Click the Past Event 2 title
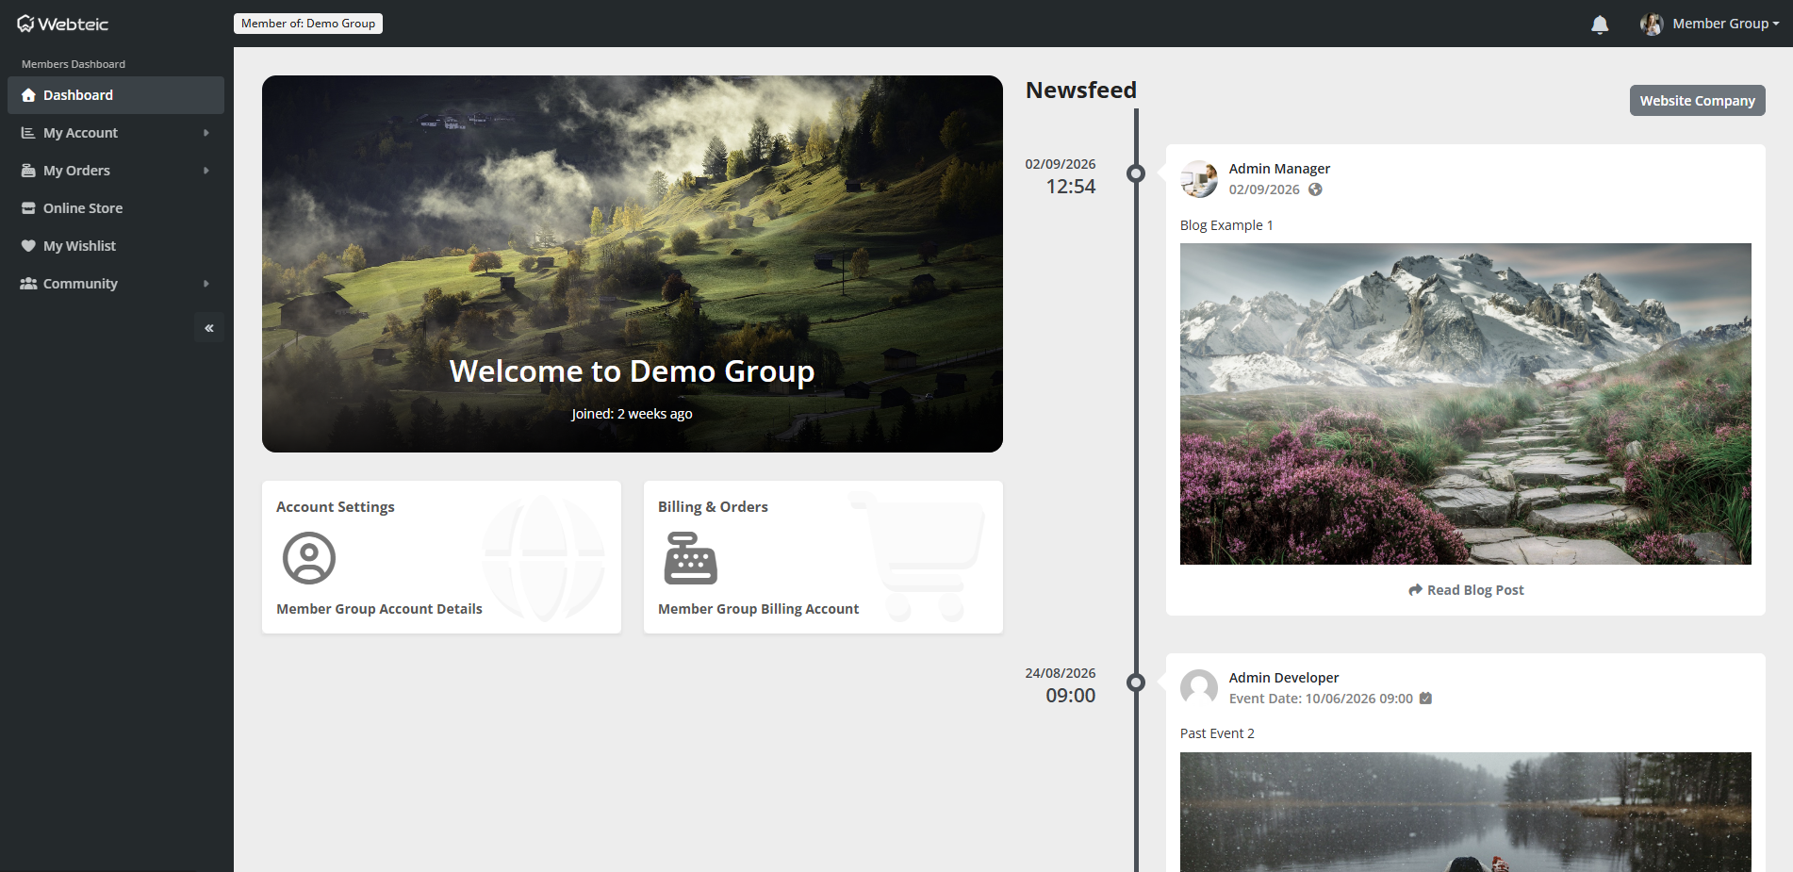The height and width of the screenshot is (872, 1793). (x=1217, y=733)
